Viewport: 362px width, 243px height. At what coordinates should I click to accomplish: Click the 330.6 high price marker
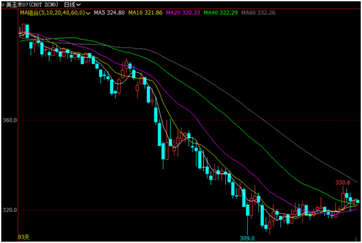[x=343, y=183]
